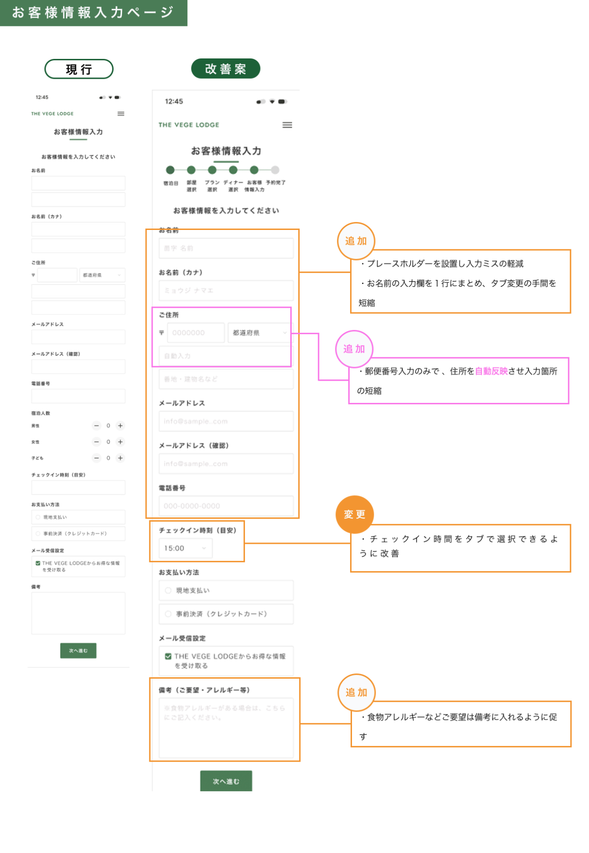Click the plus icon for 男性 guest count
This screenshot has width=589, height=853.
(121, 426)
